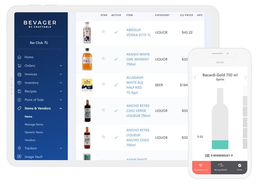The width and height of the screenshot is (258, 184).
Task: Open ANCHO REYES LIQUEUR ANCHO CHILE link
Action: (138, 138)
